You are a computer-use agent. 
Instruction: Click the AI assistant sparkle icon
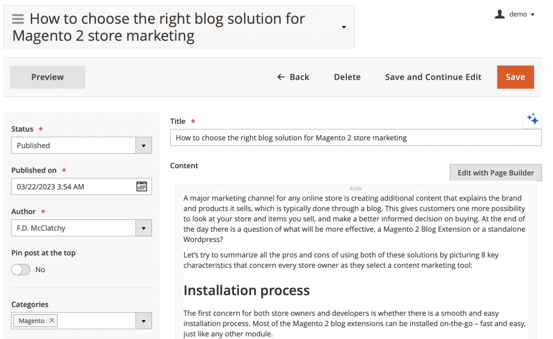[532, 119]
